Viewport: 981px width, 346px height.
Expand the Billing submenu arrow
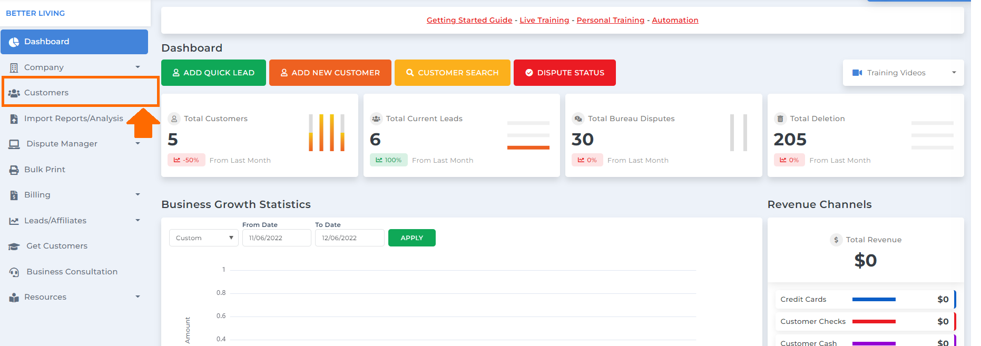pyautogui.click(x=138, y=194)
